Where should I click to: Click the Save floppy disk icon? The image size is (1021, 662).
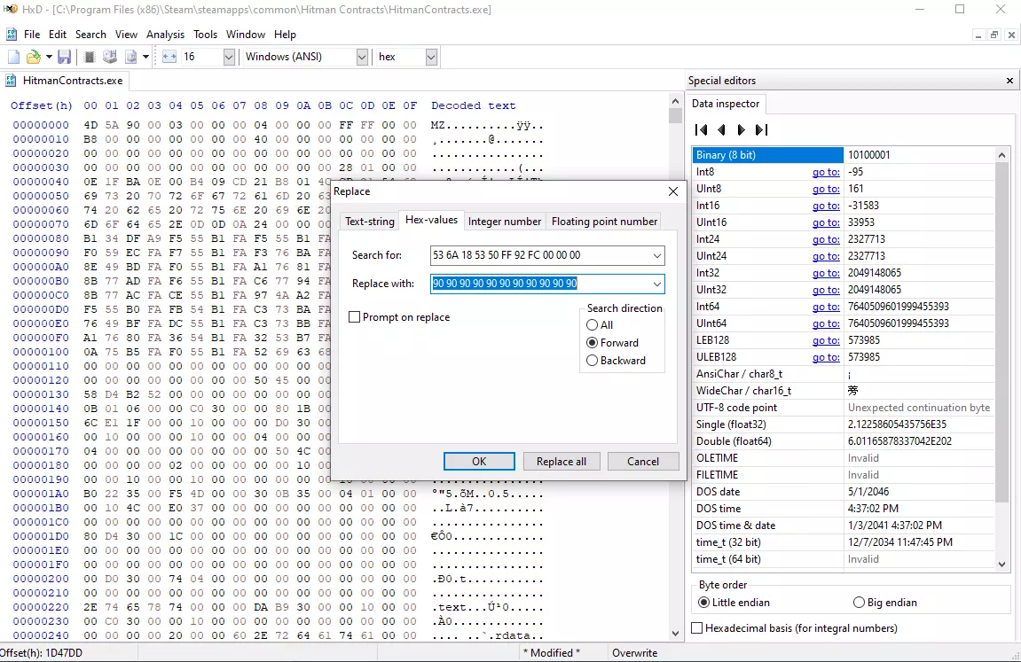[x=64, y=58]
